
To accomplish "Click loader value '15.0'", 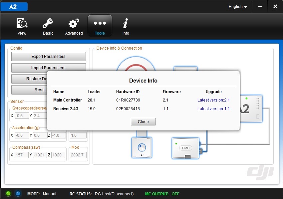I will (92, 108).
